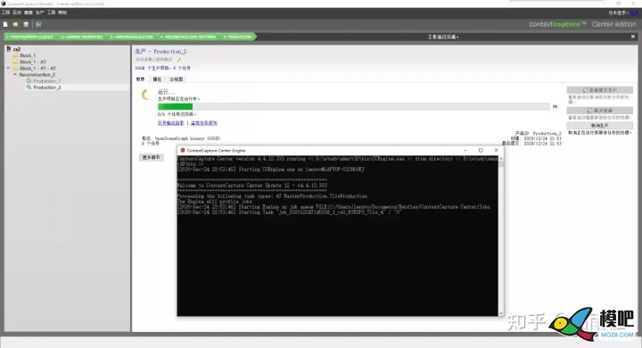This screenshot has height=348, width=642.
Task: Click the green production progress bar
Action: (x=353, y=106)
